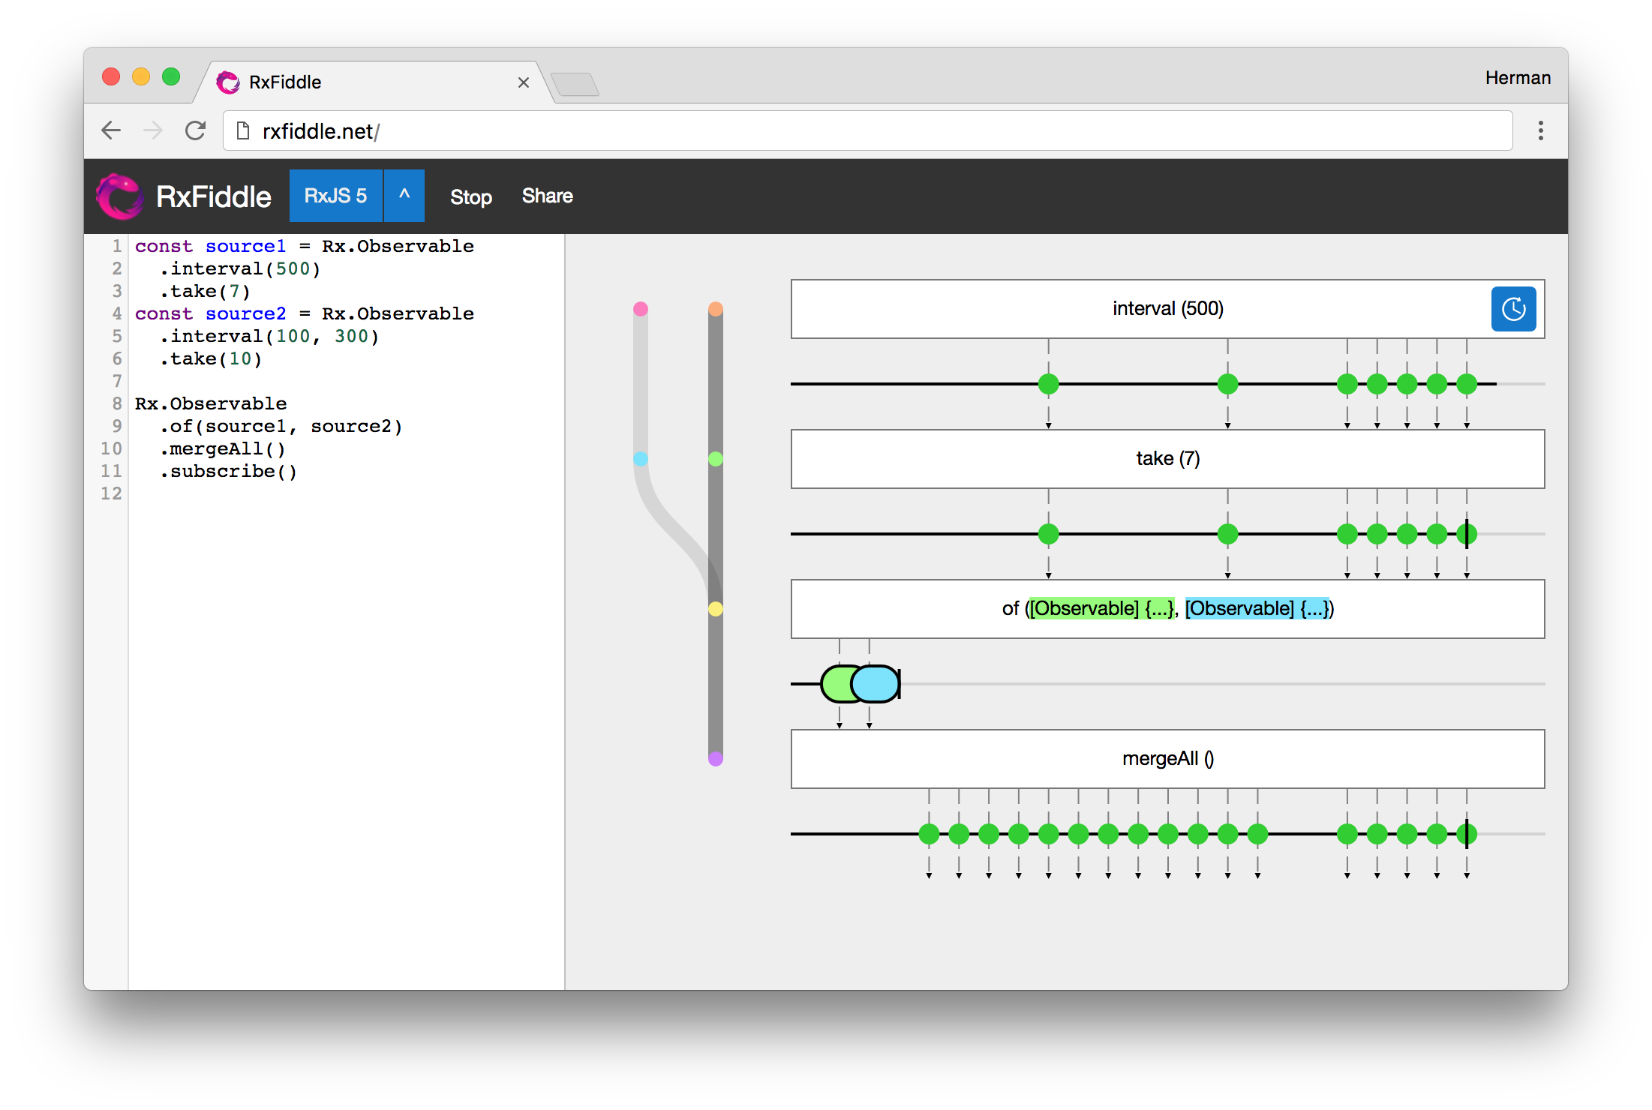Screen dimensions: 1652x1110
Task: Click the rxfiddle.net address bar
Action: [x=863, y=131]
